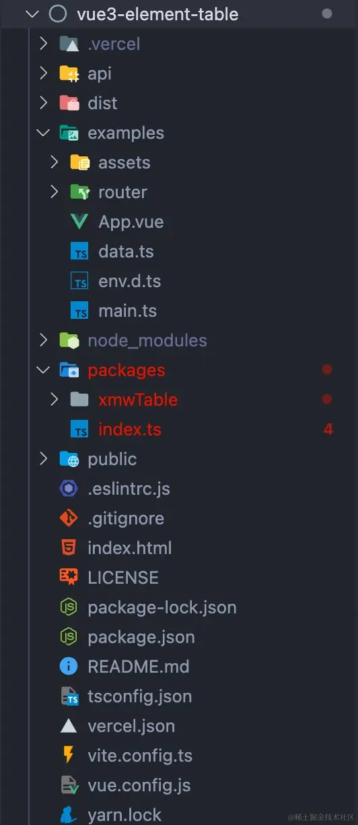Click the lightning bolt icon of vite.config.ts
Viewport: 358px width, 825px height.
(69, 756)
